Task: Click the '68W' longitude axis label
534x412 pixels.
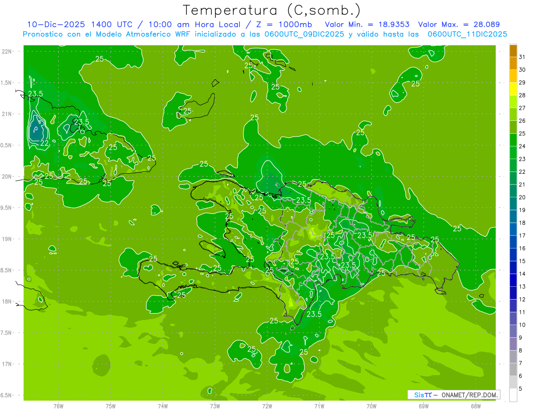Action: click(476, 406)
